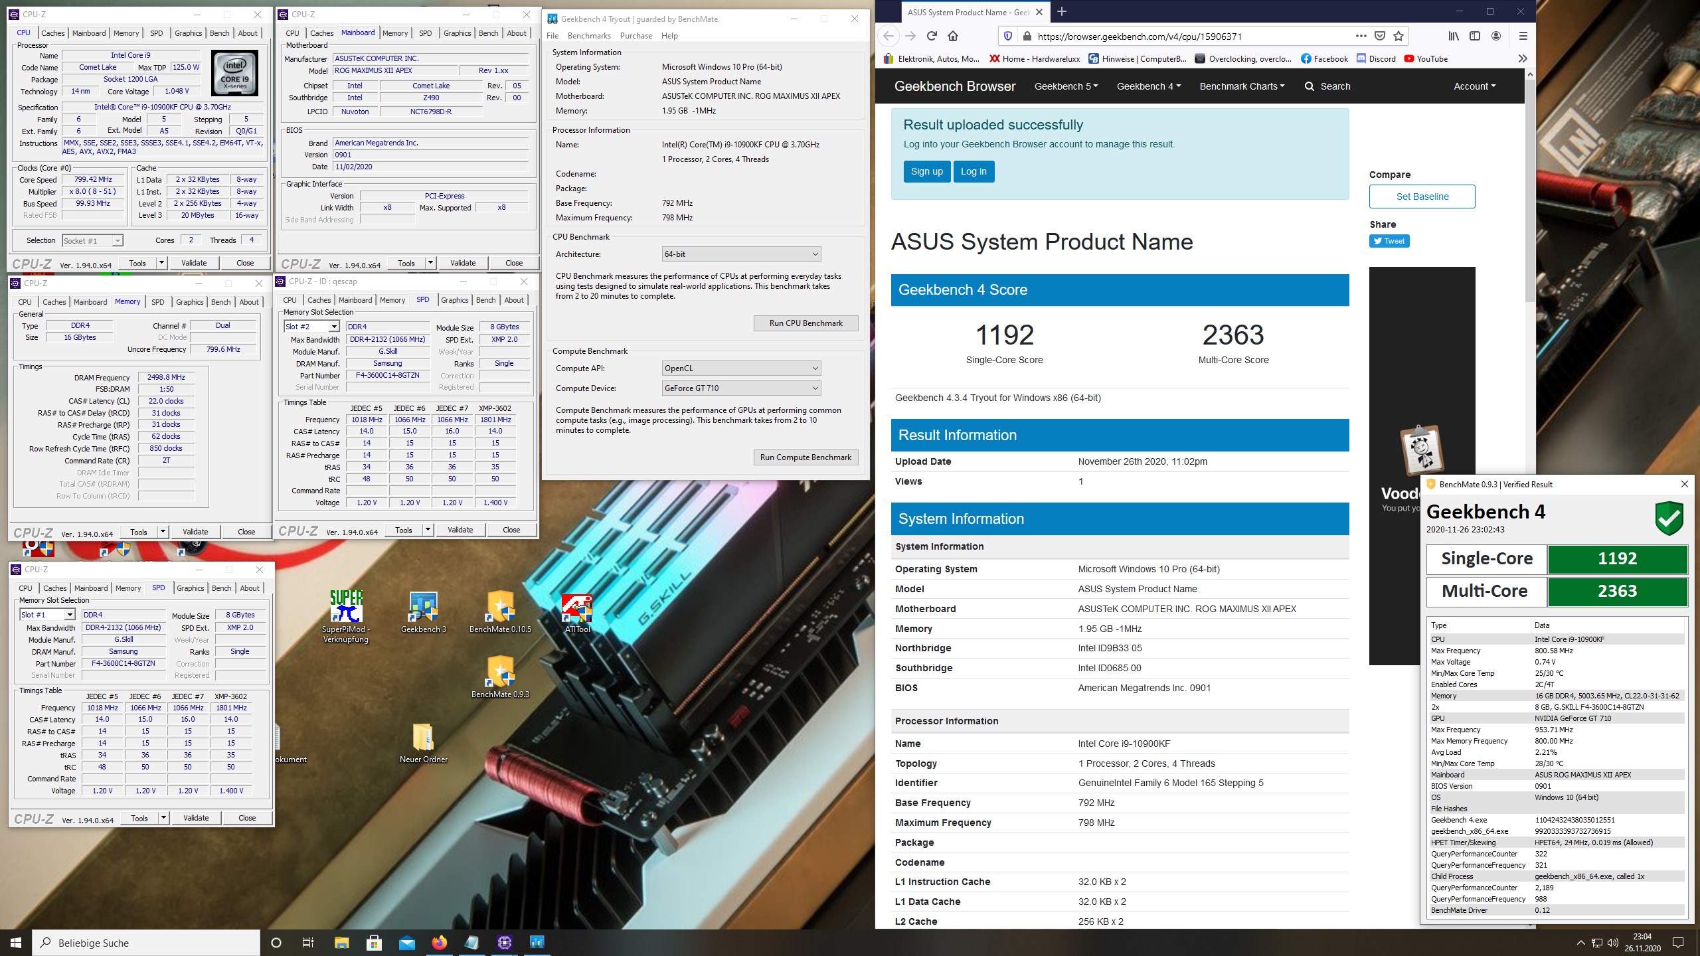Click the Set Baseline button
The width and height of the screenshot is (1700, 956).
pyautogui.click(x=1422, y=197)
